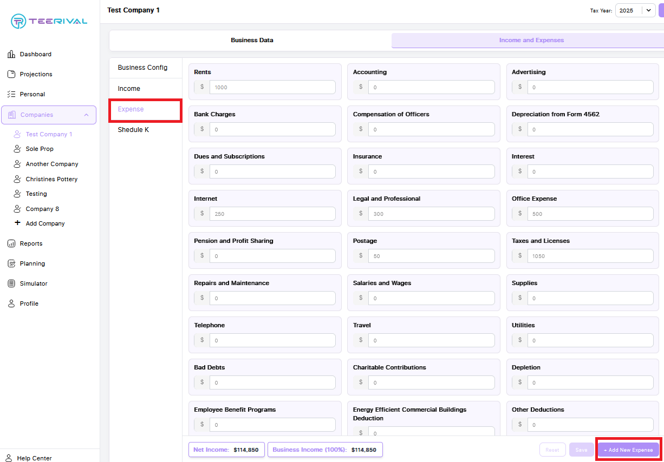Viewport: 664px width, 462px height.
Task: Click the Other Deductions amount field
Action: 590,425
